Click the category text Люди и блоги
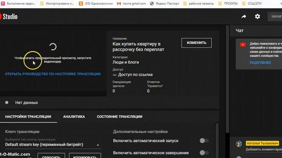 [126, 62]
